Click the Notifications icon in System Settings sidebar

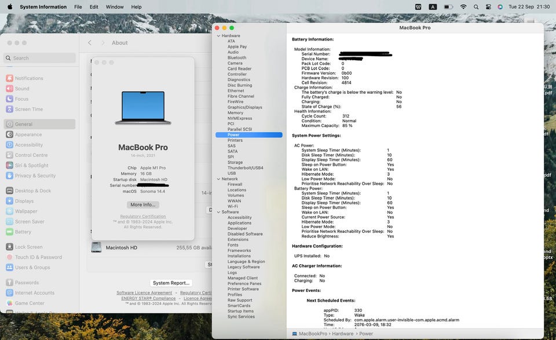10,78
